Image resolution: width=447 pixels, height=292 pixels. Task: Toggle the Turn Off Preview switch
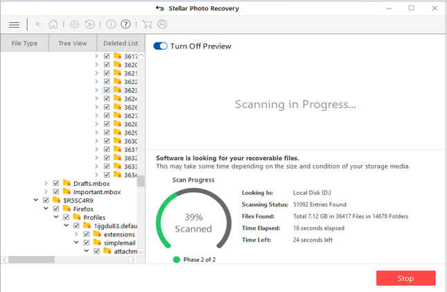[x=160, y=46]
